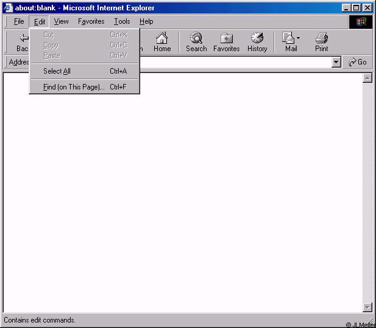
Task: Open the Favorites toolbar button with folder icon
Action: (226, 41)
